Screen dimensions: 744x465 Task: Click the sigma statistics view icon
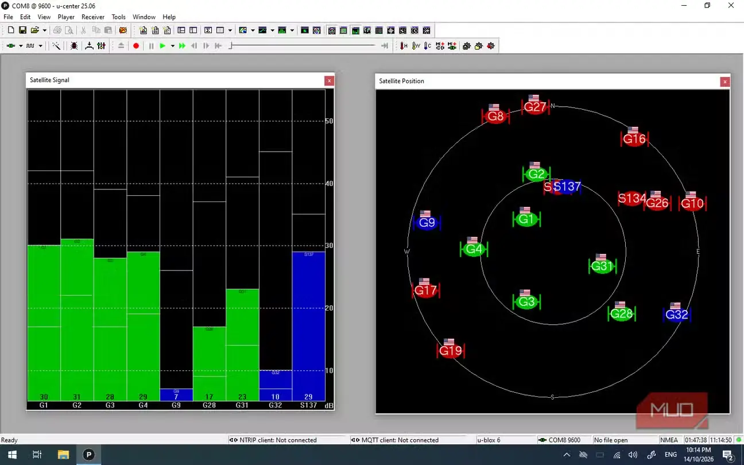pyautogui.click(x=208, y=30)
